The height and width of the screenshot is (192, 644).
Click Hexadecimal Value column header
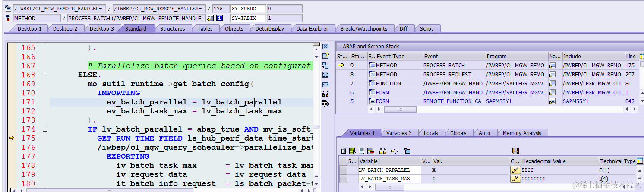click(x=560, y=161)
